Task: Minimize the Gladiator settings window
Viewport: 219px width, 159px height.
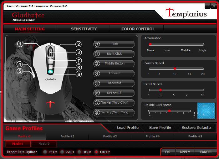Action: click(x=207, y=6)
